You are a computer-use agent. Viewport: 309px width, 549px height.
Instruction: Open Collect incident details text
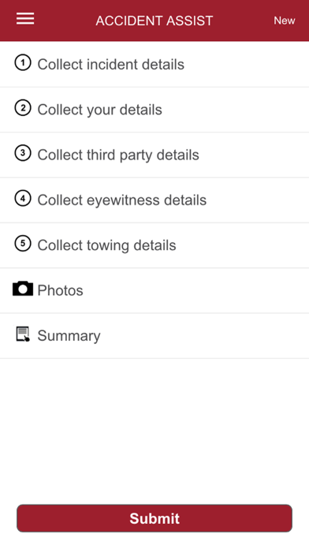click(110, 65)
